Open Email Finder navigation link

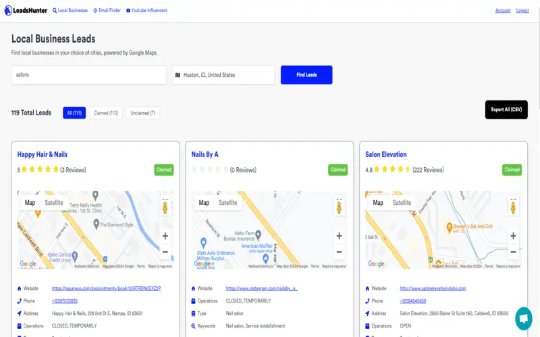click(107, 10)
